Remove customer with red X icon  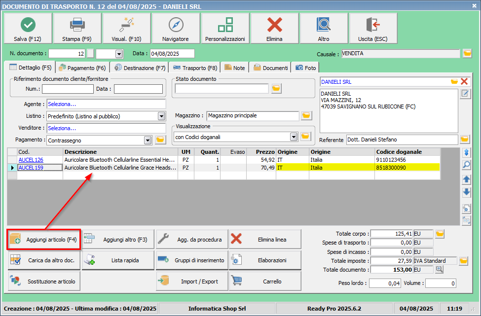click(464, 82)
